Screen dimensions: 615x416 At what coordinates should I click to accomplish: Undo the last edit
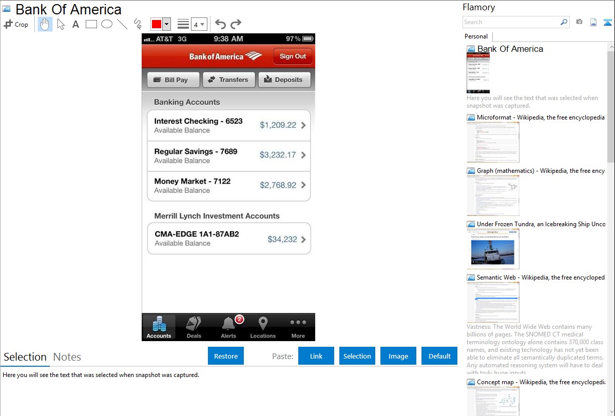(220, 24)
